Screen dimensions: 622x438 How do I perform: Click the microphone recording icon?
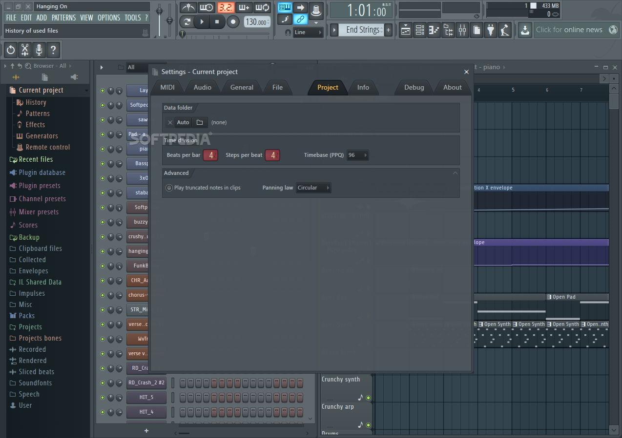(x=39, y=50)
